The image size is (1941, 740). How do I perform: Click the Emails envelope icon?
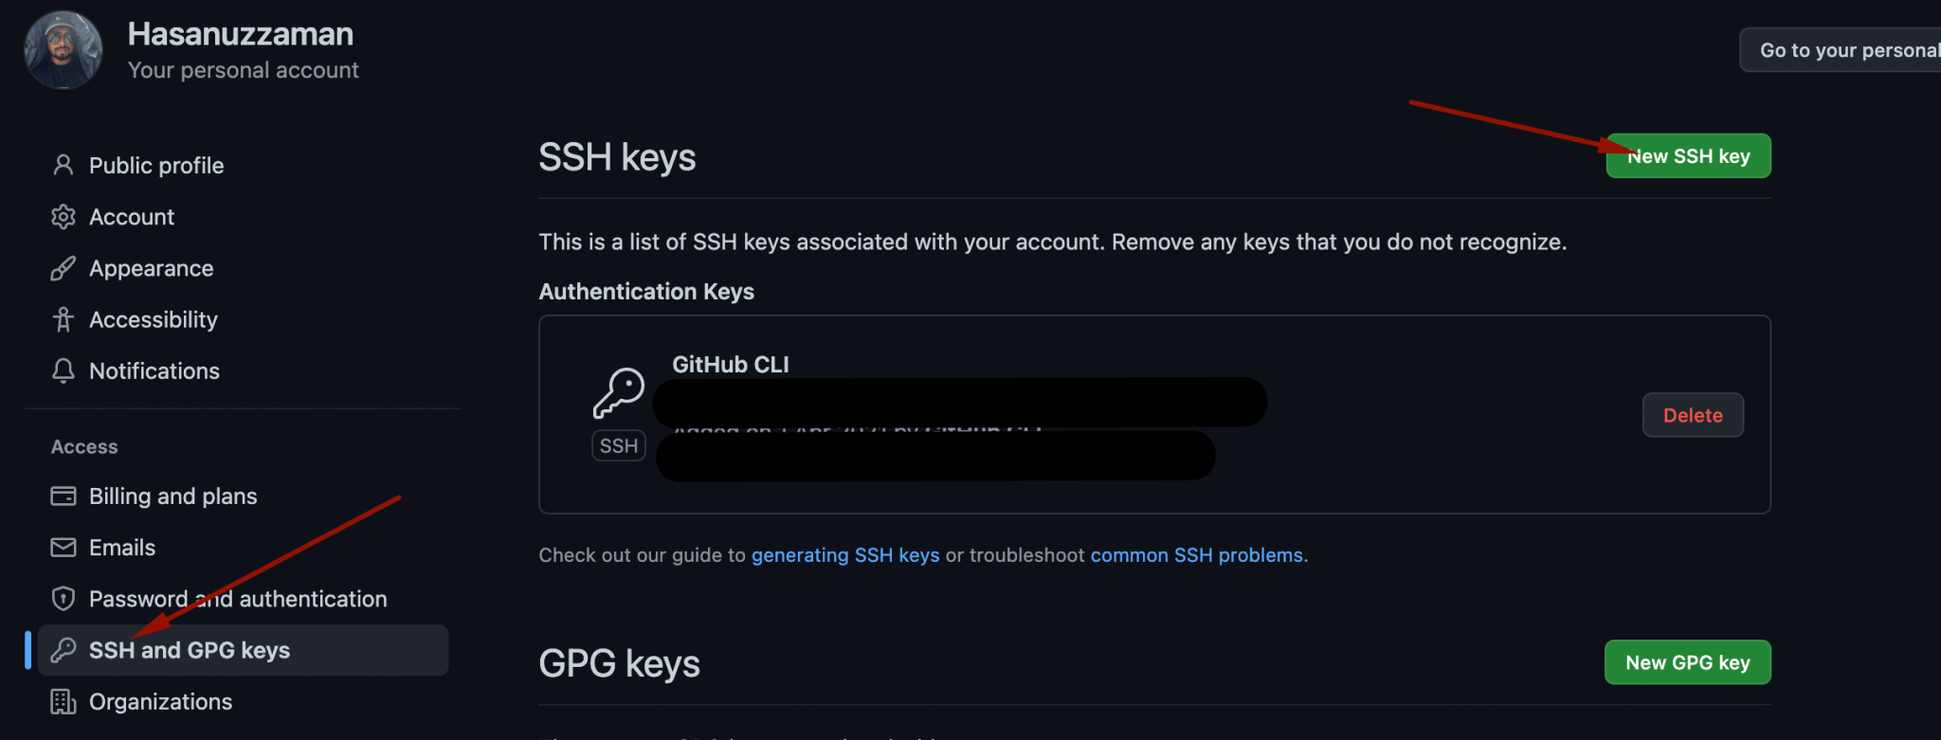click(x=63, y=548)
